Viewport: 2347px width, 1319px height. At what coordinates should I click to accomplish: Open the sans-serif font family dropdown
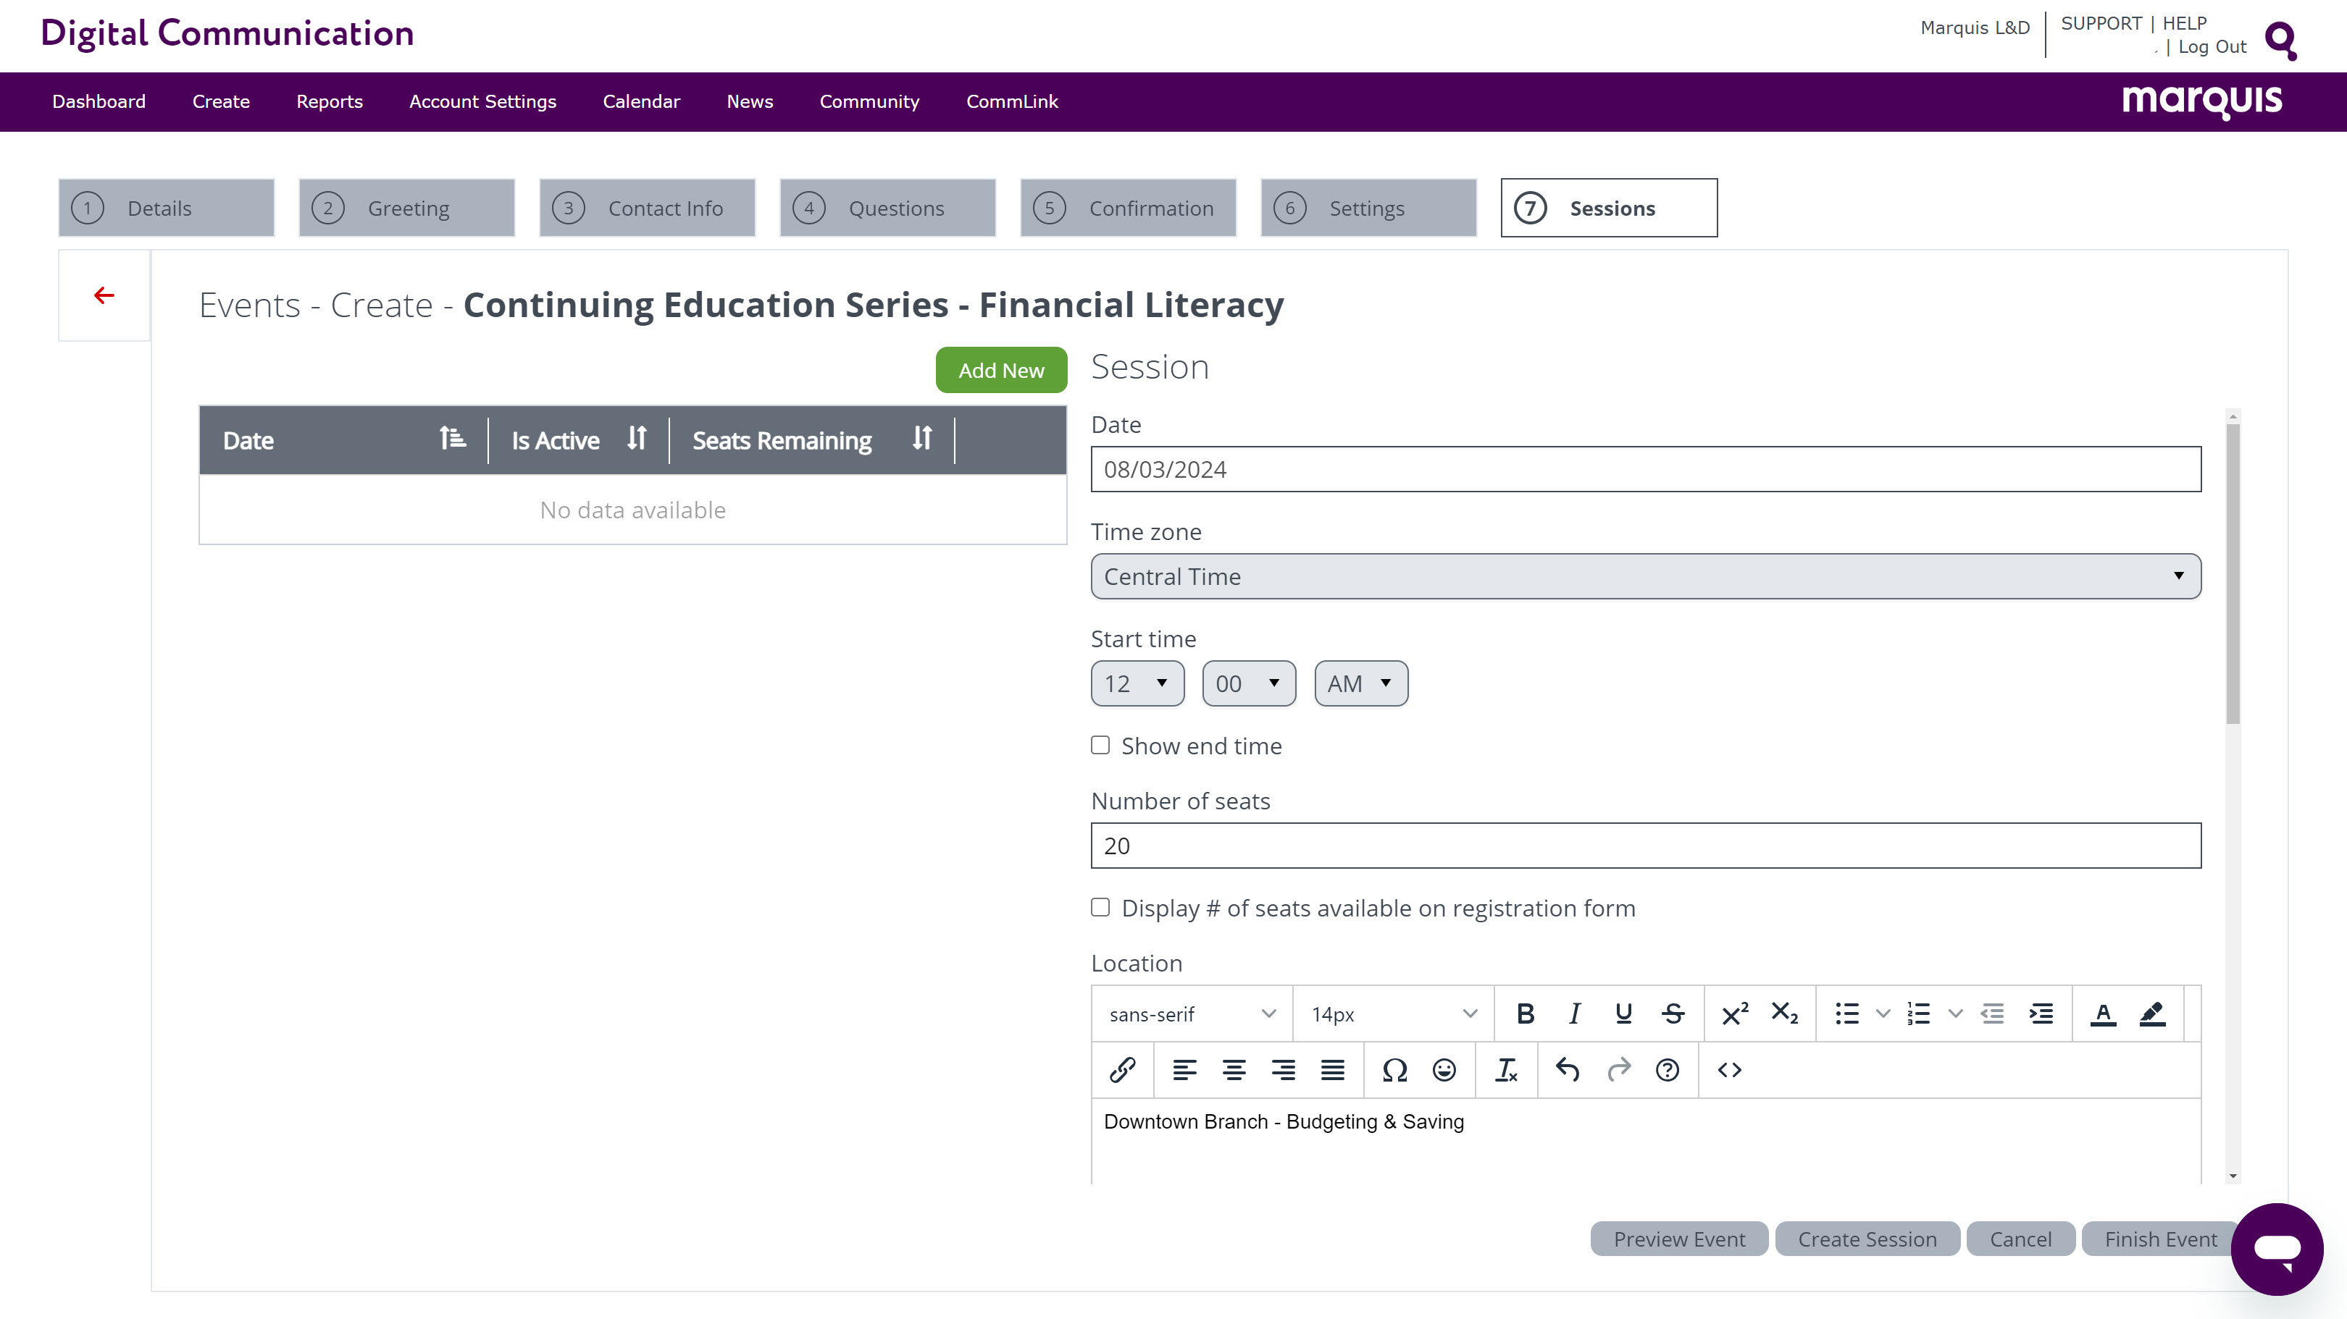1191,1014
